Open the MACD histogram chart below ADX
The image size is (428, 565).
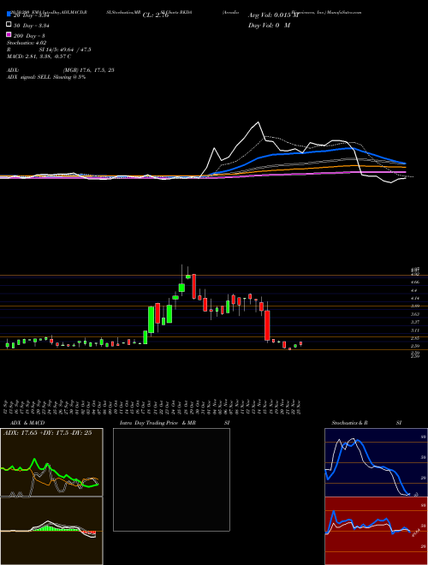(x=51, y=531)
